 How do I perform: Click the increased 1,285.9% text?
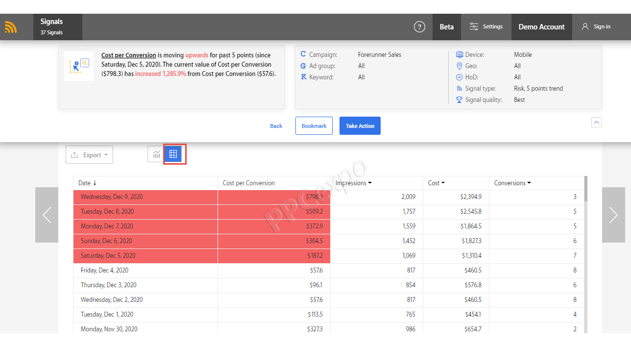[161, 74]
